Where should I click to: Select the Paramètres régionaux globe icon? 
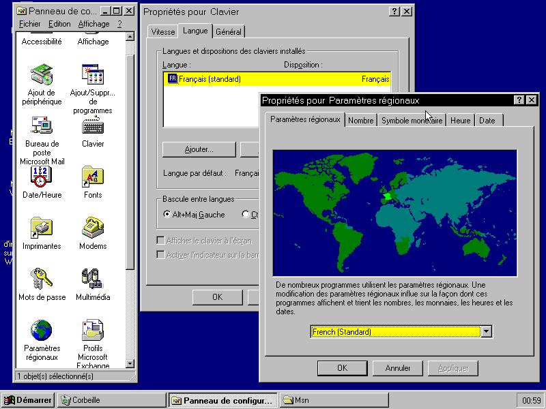[42, 330]
